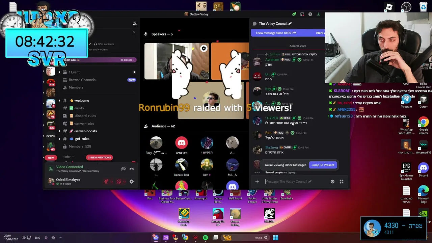Viewport: 432px width, 243px height.
Task: Click the red NEW pill in server list
Action: click(51, 158)
